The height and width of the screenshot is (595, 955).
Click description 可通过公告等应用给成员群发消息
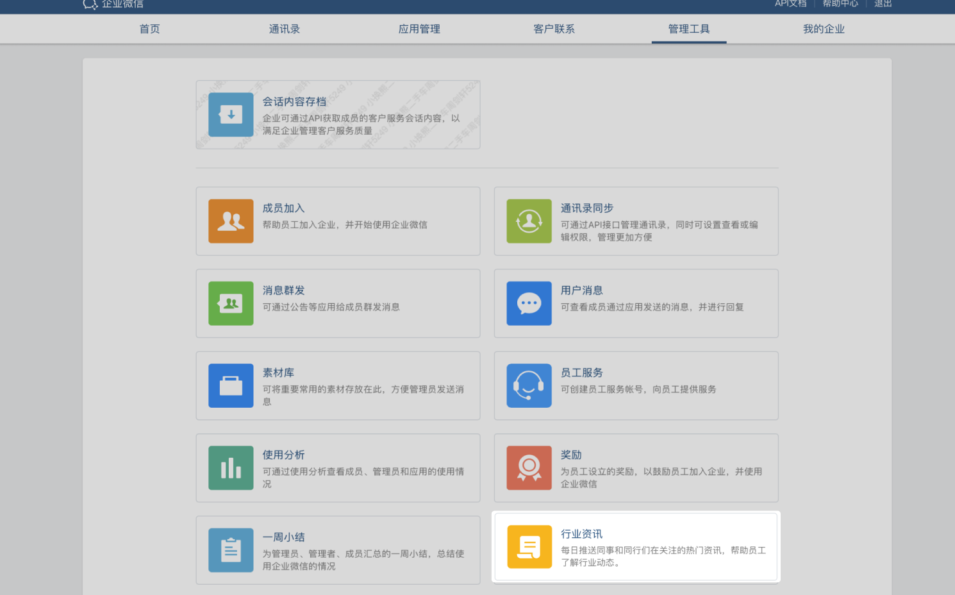[331, 307]
